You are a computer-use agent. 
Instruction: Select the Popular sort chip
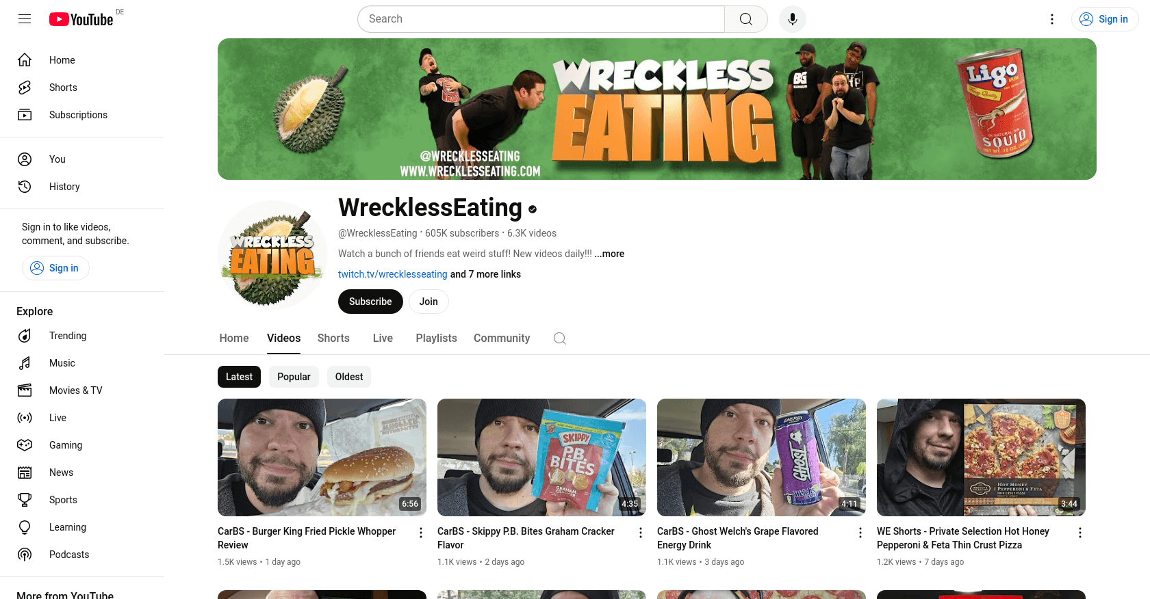[294, 377]
